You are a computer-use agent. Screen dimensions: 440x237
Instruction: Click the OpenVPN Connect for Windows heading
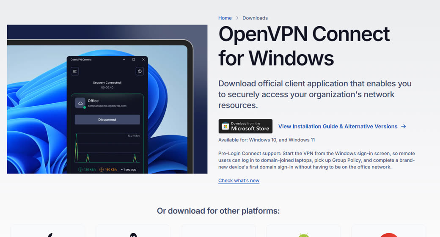304,46
